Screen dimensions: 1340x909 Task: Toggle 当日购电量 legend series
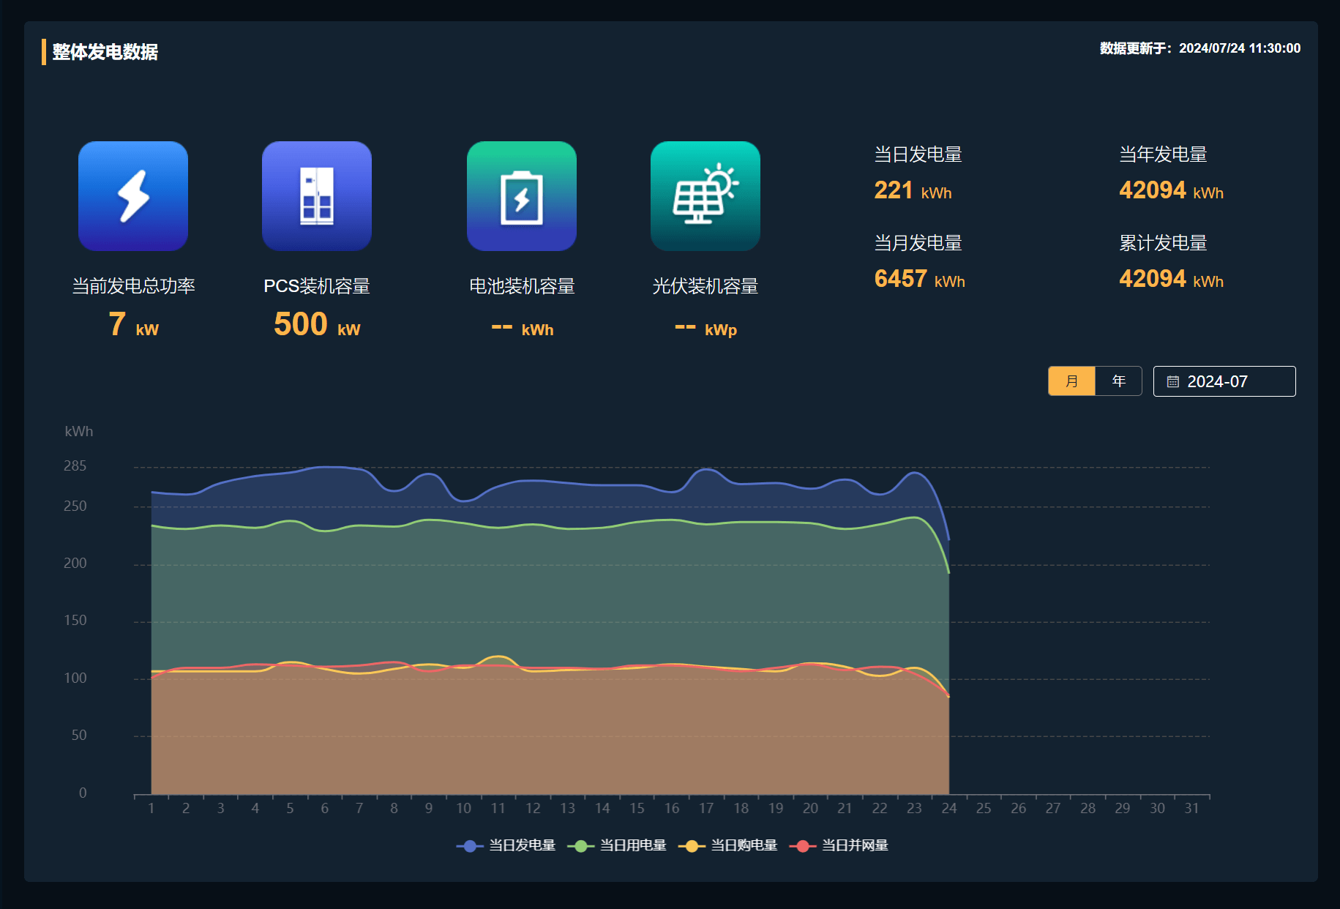coord(728,845)
